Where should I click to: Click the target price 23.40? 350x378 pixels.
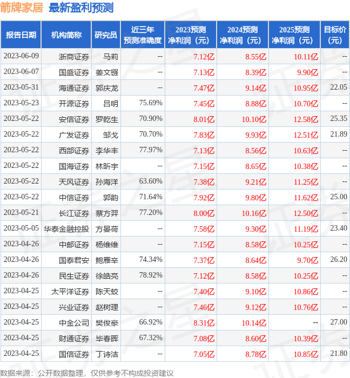339,228
